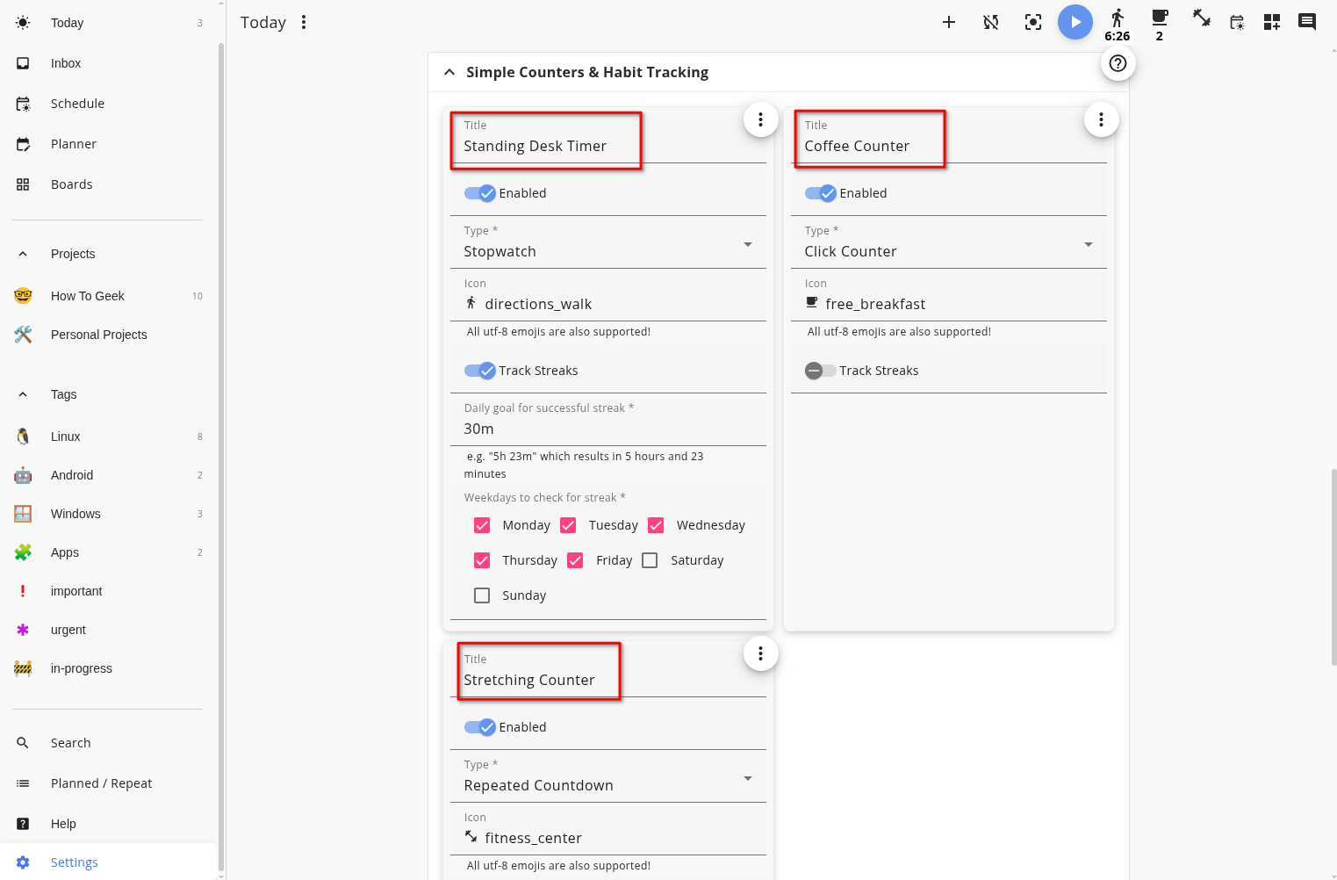Image resolution: width=1337 pixels, height=880 pixels.
Task: Open the help question mark for Simple Counters
Action: (x=1118, y=63)
